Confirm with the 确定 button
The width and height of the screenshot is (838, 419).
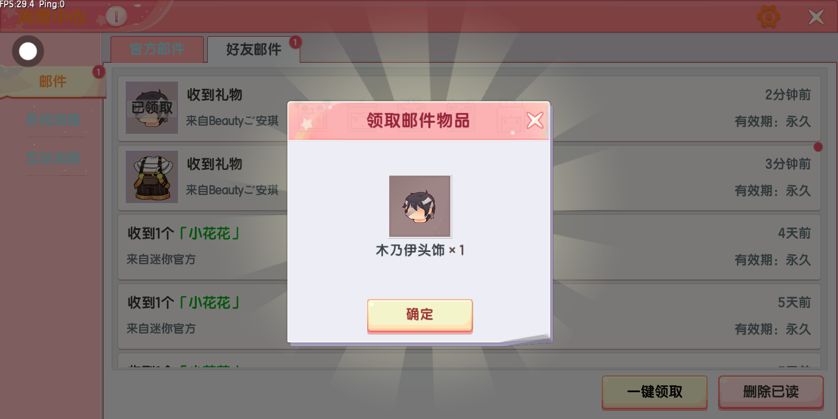tap(420, 315)
